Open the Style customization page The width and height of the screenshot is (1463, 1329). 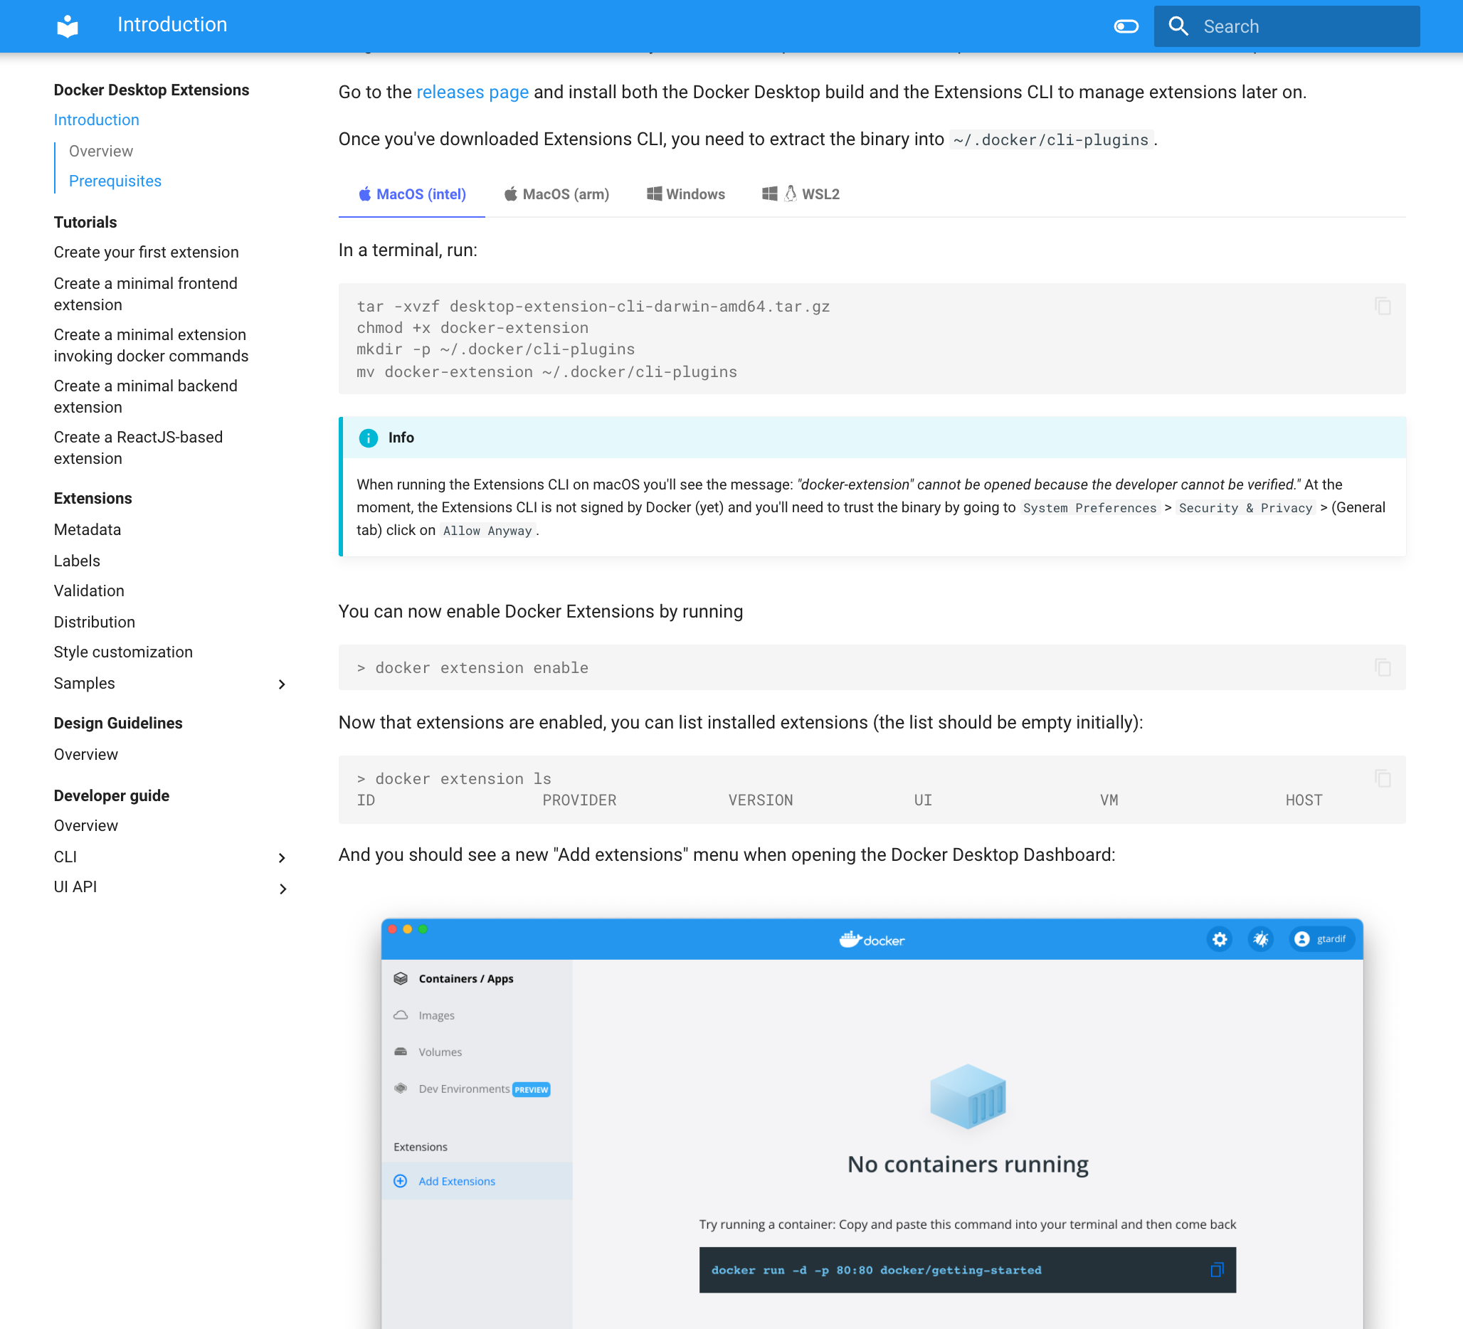[123, 652]
